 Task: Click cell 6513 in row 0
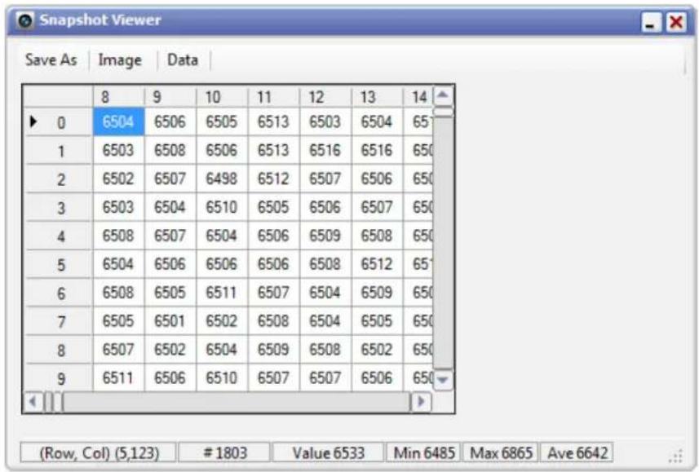click(274, 121)
